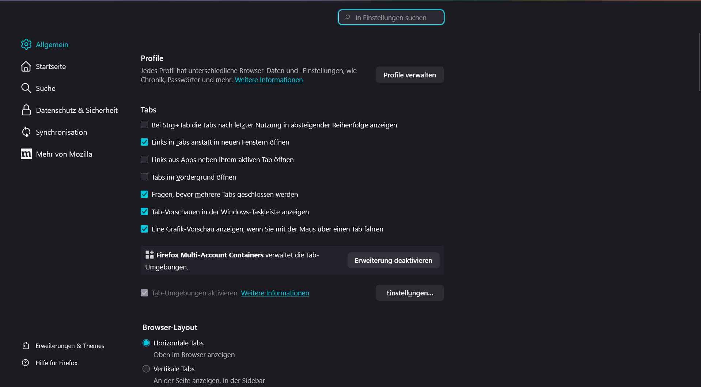The width and height of the screenshot is (701, 387).
Task: Click the Hilfe für Firefox question icon
Action: click(26, 363)
